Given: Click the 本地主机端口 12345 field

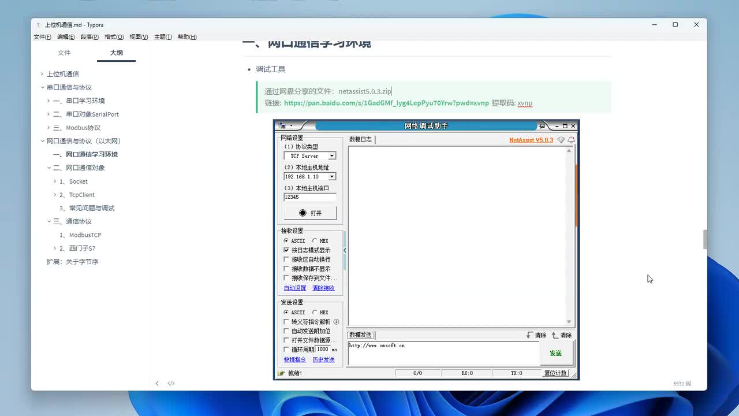Looking at the screenshot, I should (x=310, y=197).
